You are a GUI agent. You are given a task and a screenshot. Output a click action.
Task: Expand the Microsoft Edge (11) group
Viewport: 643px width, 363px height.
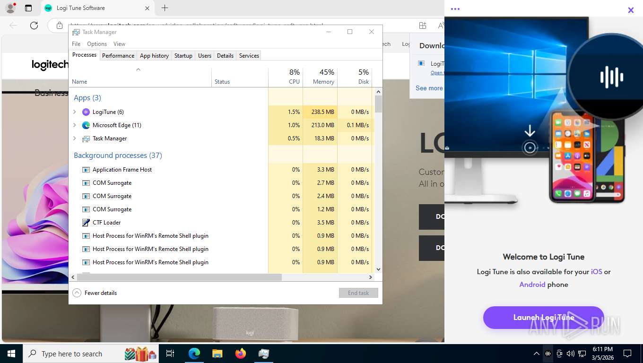point(74,125)
